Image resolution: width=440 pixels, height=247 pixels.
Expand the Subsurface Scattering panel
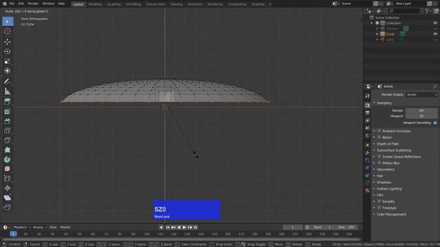tap(394, 150)
